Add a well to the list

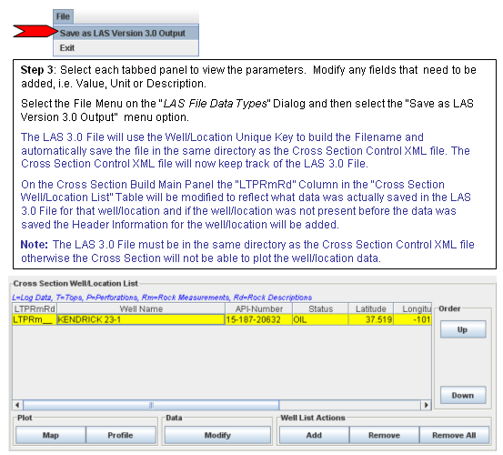[314, 435]
